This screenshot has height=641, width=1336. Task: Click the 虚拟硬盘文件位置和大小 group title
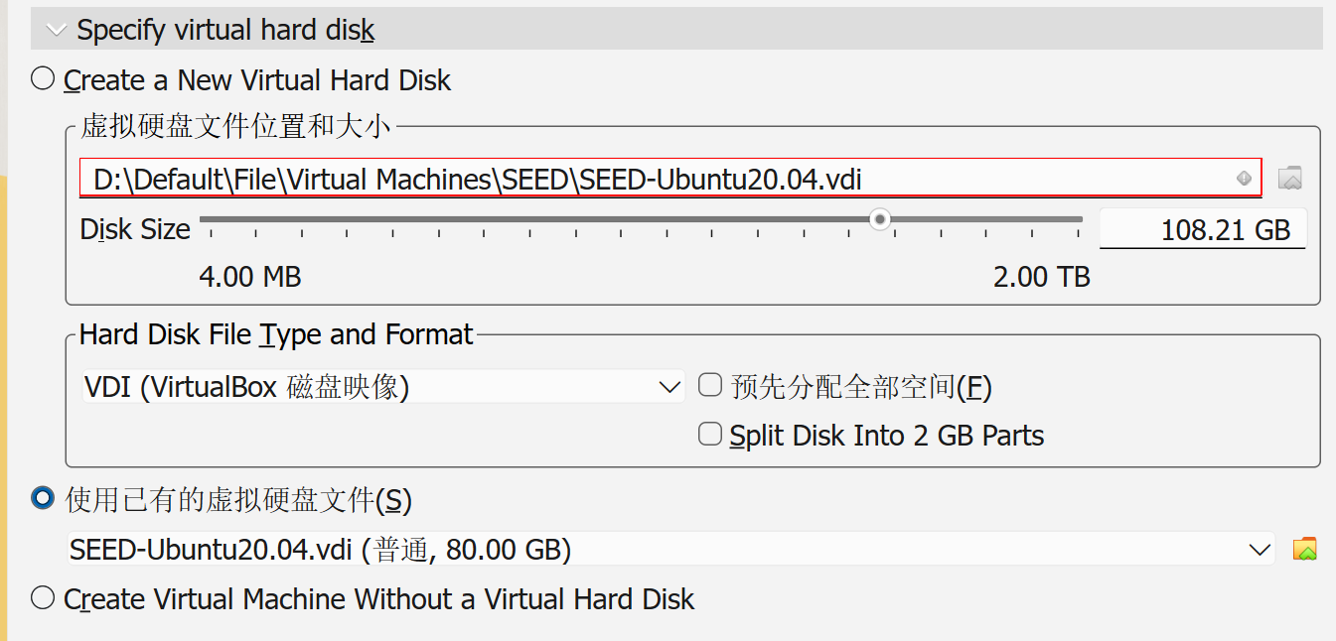point(236,126)
